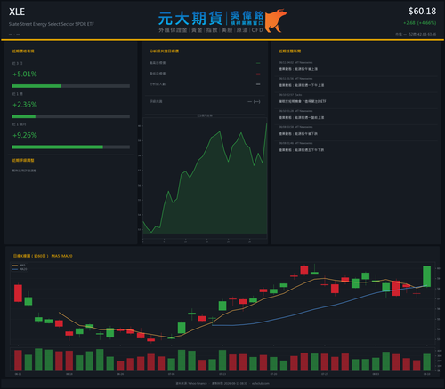Click the +2.68 (+4.66%) daily change
445x389 pixels.
click(x=419, y=23)
